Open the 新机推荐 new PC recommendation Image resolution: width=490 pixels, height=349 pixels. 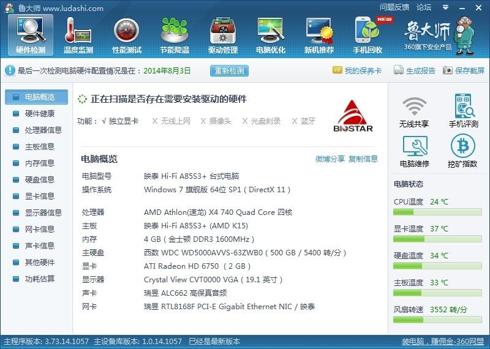click(x=319, y=36)
